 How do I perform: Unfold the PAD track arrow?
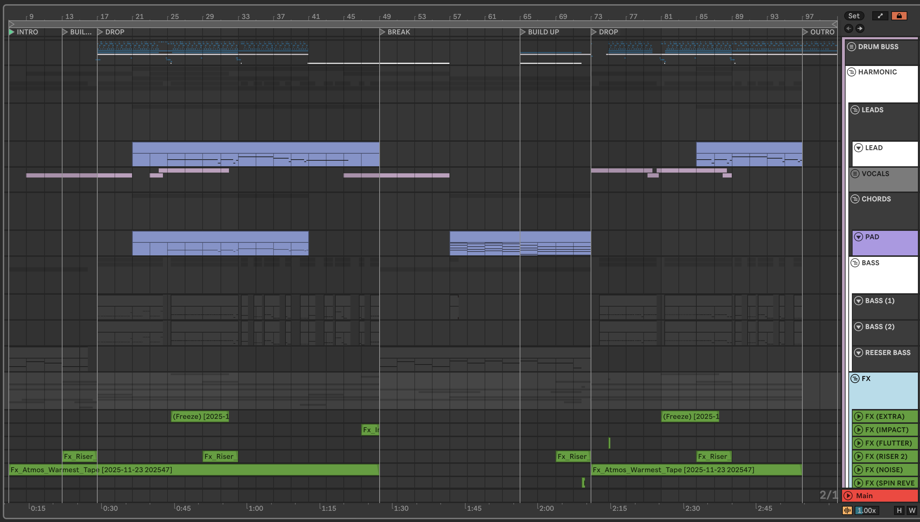858,237
